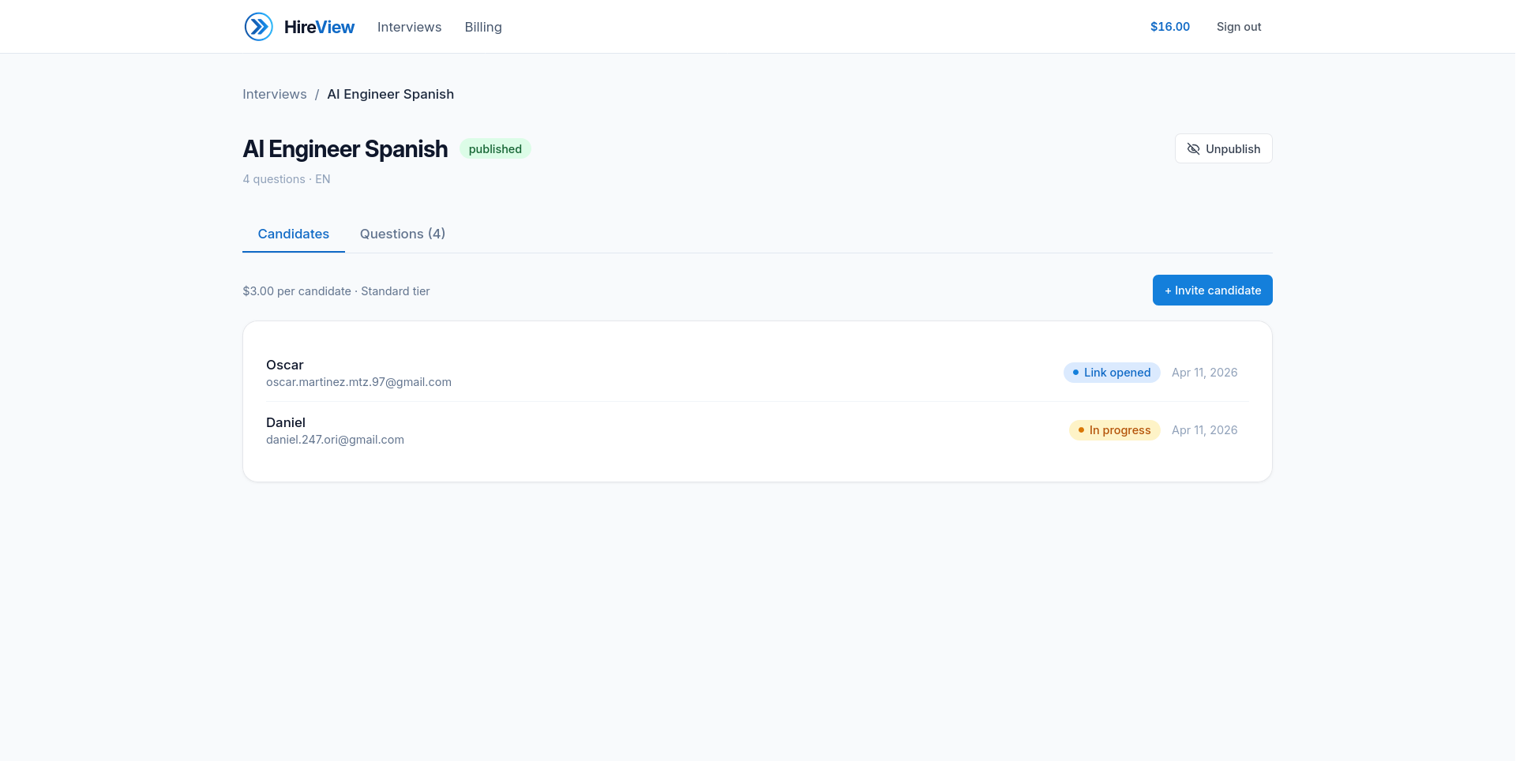Click the Link opened status badge for Oscar

point(1111,372)
